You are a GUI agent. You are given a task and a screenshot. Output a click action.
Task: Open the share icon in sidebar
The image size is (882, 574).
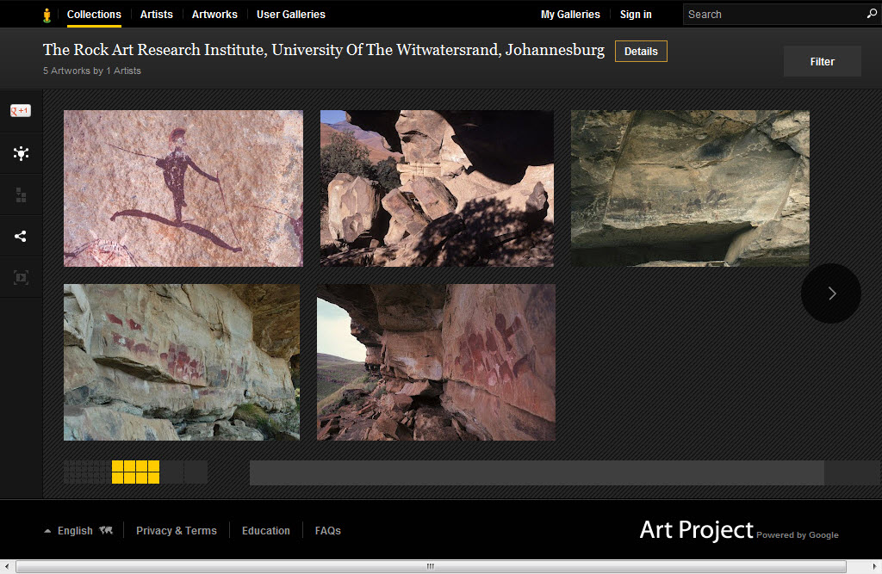(21, 236)
